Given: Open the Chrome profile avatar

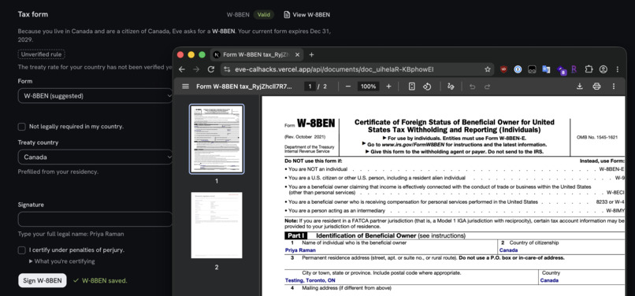Looking at the screenshot, I should tap(603, 69).
